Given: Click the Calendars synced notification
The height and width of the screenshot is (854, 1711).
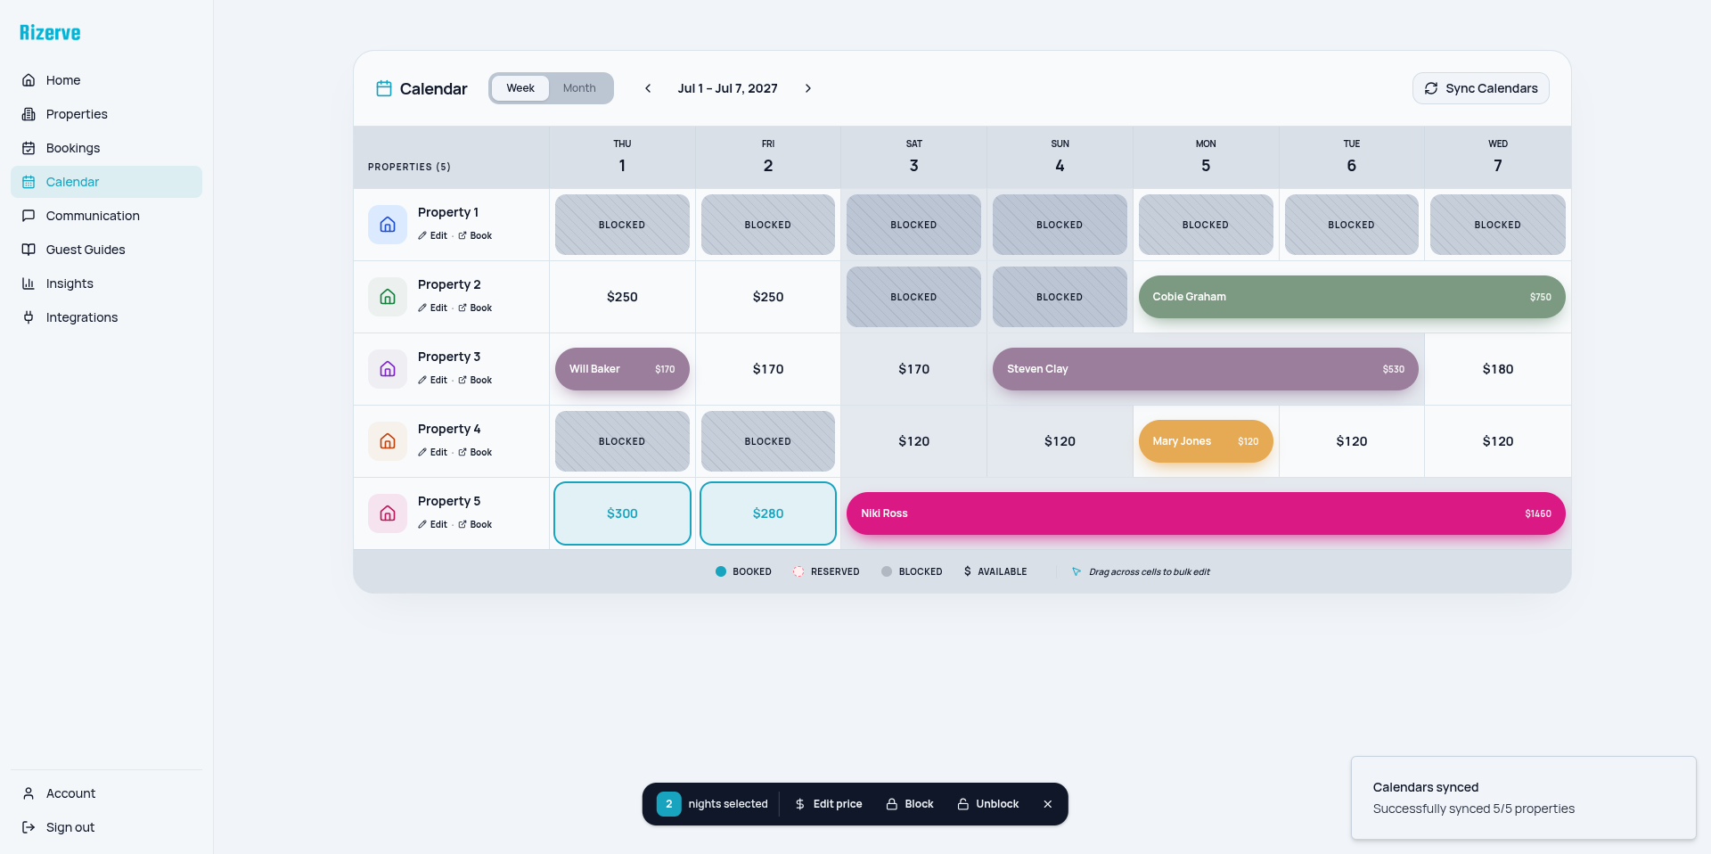Looking at the screenshot, I should tap(1524, 798).
